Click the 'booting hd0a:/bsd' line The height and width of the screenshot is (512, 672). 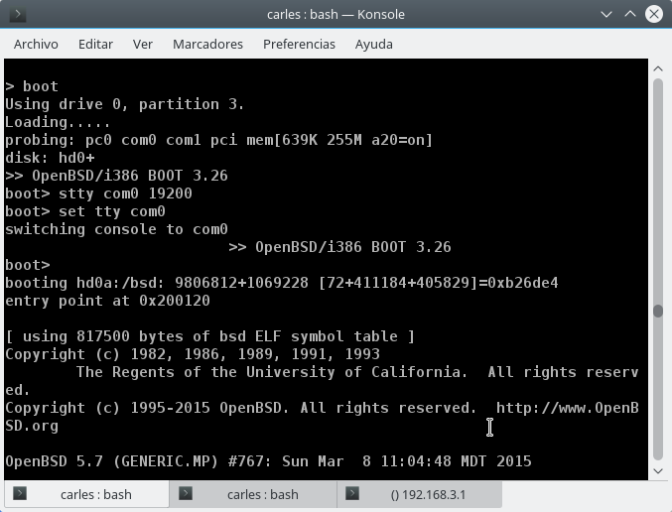click(x=282, y=283)
